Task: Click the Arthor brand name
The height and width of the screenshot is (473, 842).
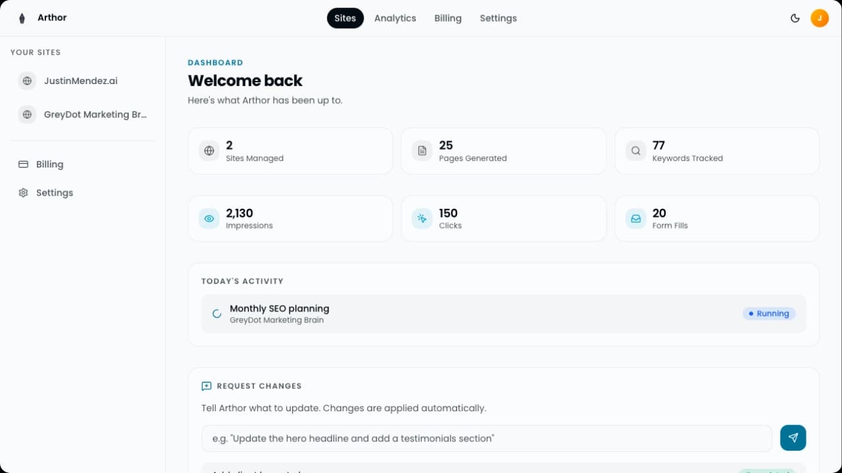Action: [52, 18]
